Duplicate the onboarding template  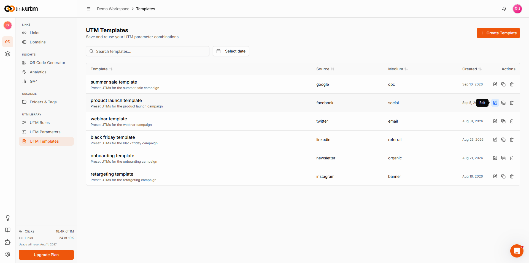(503, 158)
